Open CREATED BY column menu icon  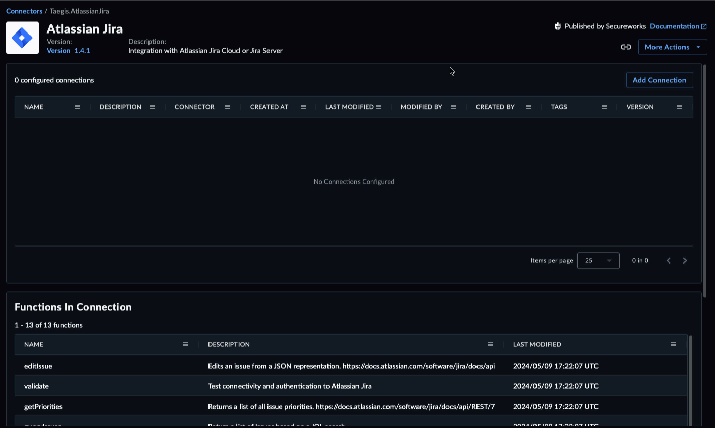529,107
